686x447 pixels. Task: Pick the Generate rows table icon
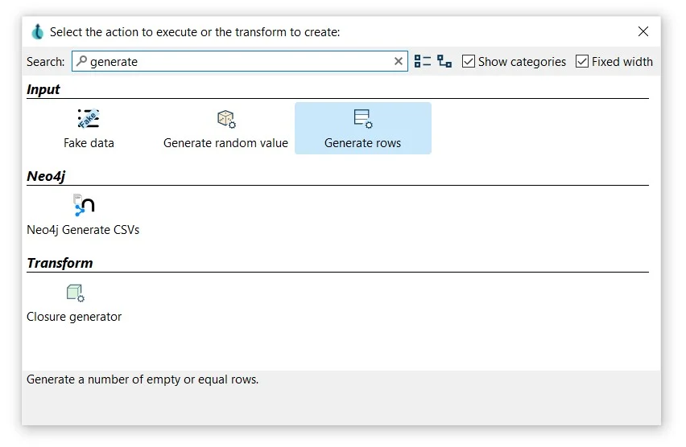click(362, 119)
